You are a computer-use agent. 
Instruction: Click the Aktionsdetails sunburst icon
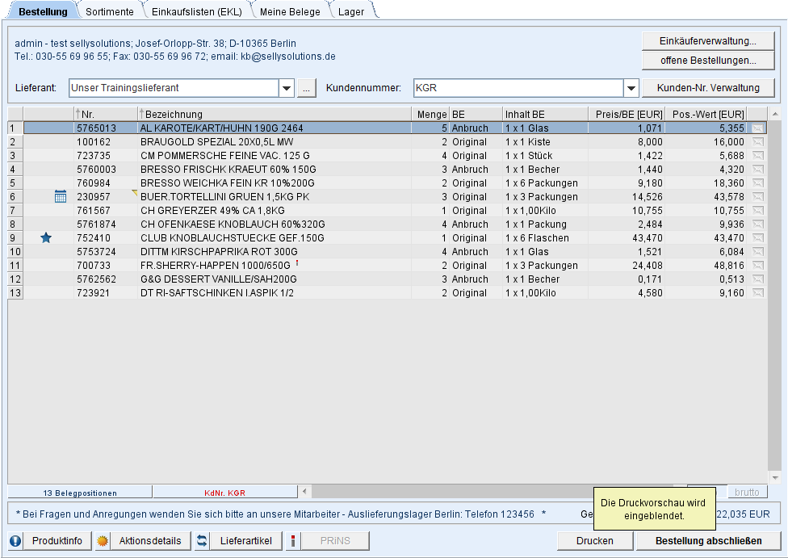coord(103,541)
